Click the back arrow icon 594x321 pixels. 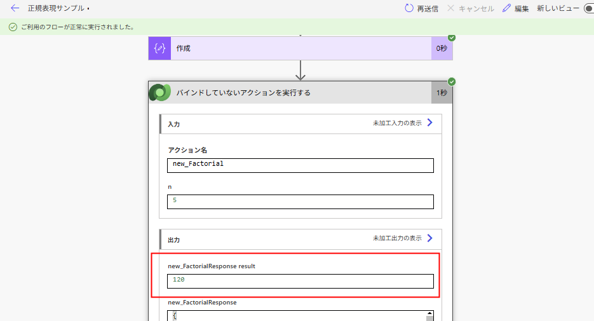(15, 8)
